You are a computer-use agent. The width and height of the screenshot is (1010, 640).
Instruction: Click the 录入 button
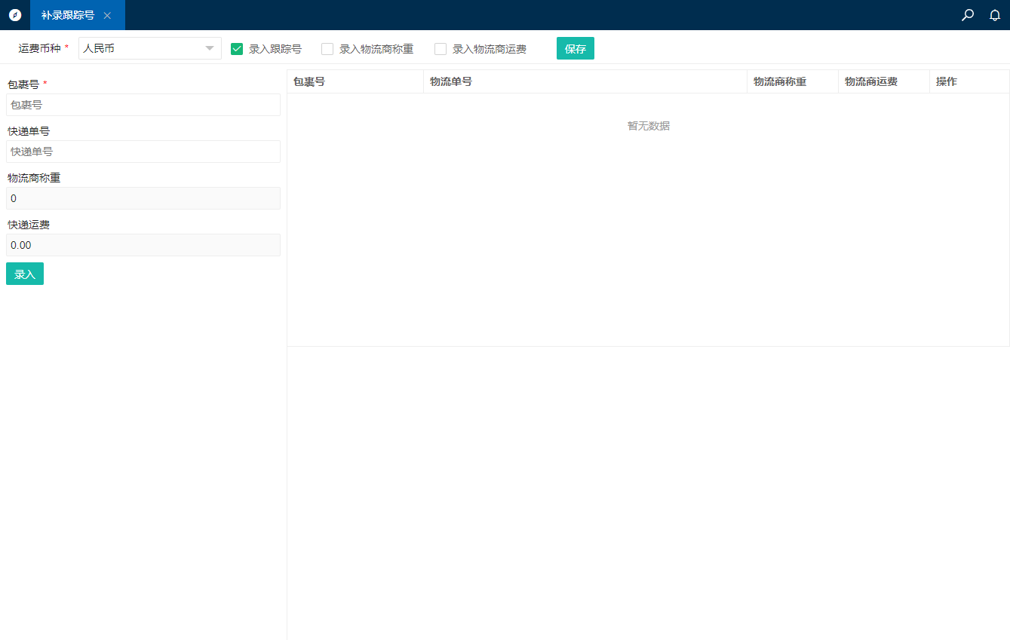point(25,274)
